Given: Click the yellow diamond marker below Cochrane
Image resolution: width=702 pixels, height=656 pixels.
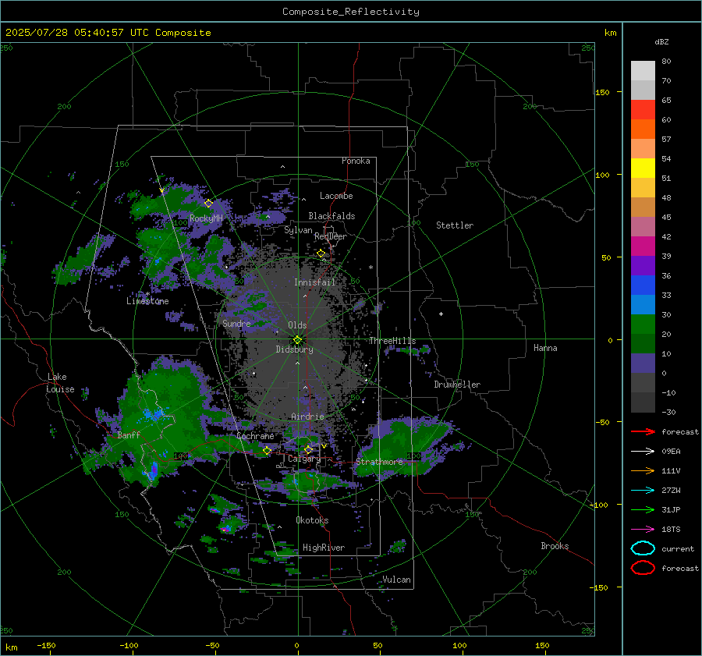Looking at the screenshot, I should point(267,451).
